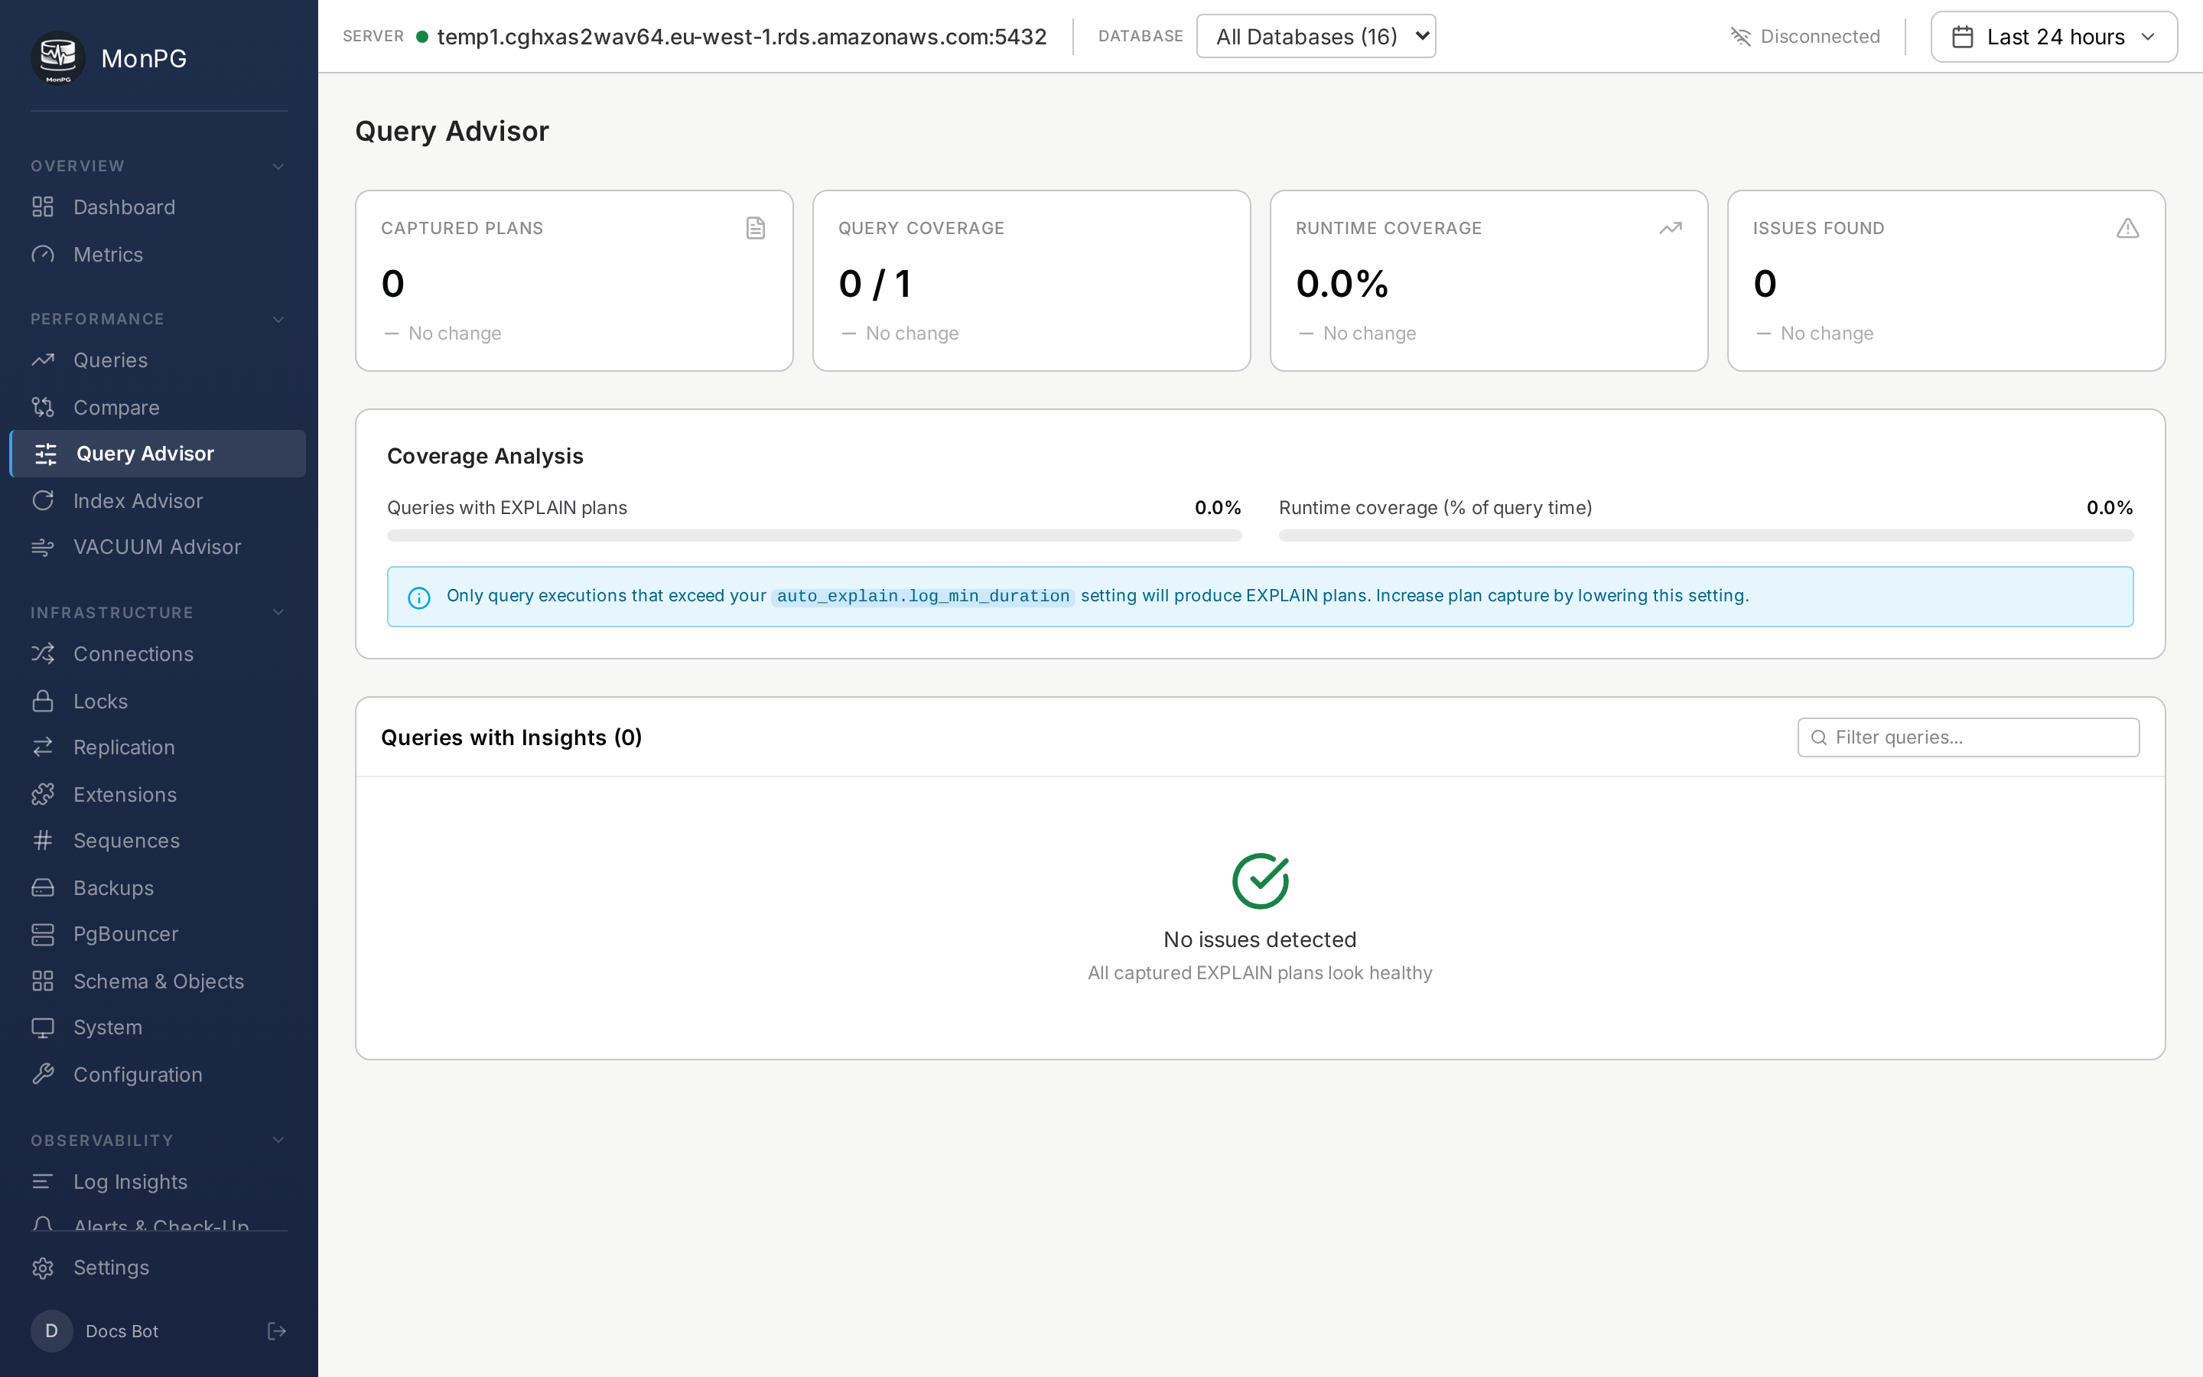The image size is (2203, 1377).
Task: Click the Issues Found warning triangle icon
Action: [2127, 228]
